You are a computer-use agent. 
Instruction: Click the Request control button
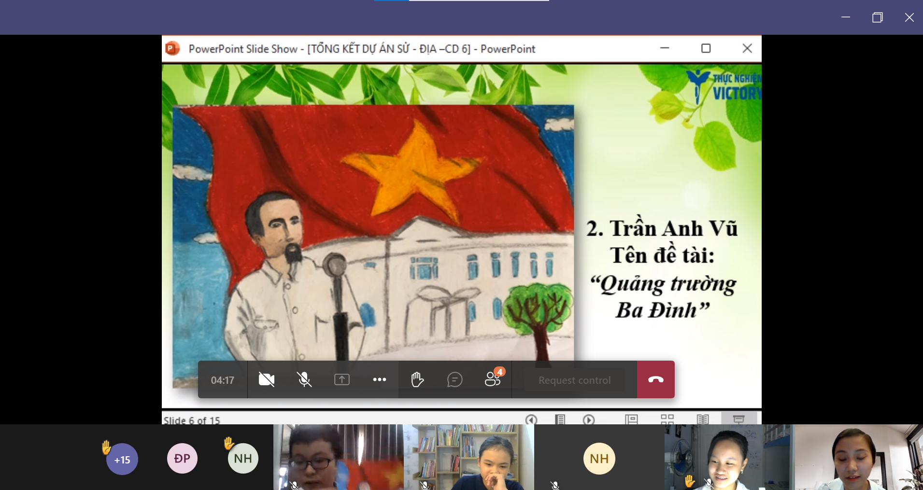point(574,380)
